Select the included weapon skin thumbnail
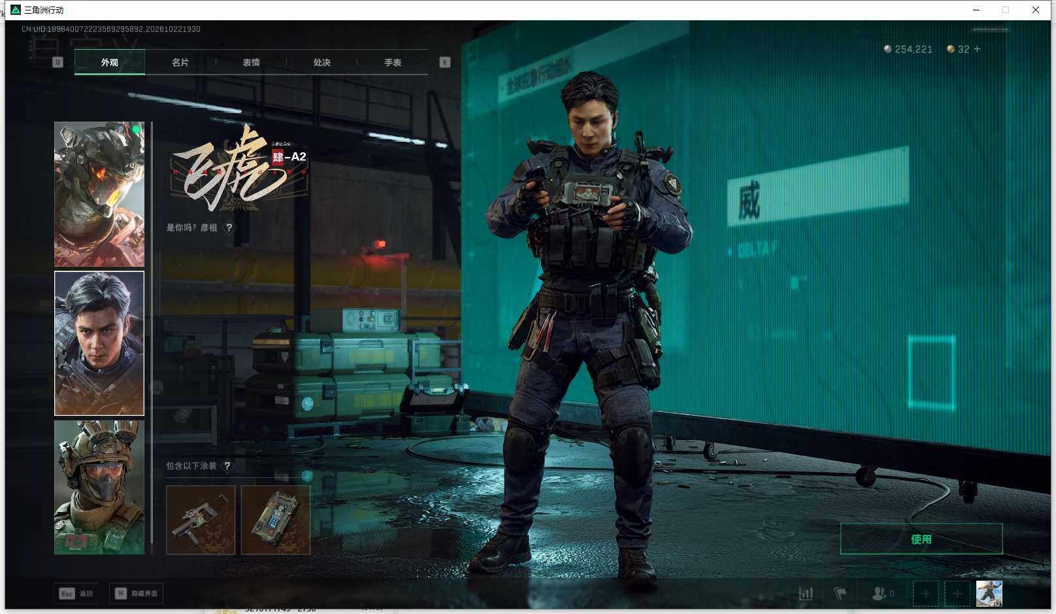The image size is (1056, 614). tap(201, 520)
